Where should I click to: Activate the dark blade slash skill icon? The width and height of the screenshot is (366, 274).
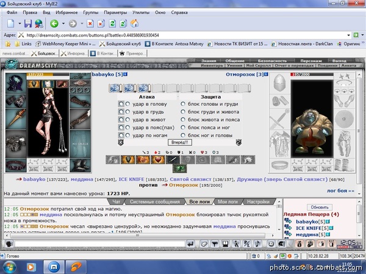[173, 160]
